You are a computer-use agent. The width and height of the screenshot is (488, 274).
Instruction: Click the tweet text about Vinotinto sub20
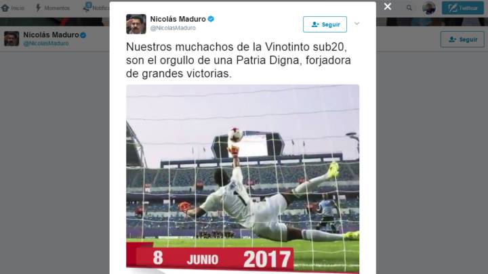[x=239, y=60]
